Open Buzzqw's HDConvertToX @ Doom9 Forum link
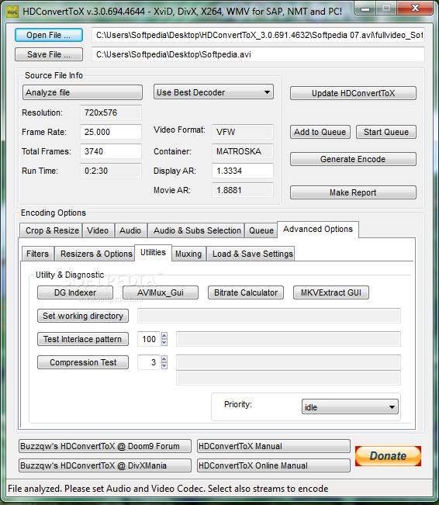This screenshot has width=439, height=505. 105,446
